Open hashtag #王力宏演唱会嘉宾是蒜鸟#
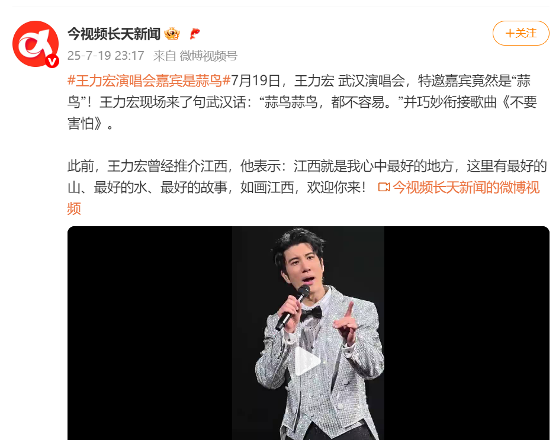559x440 pixels. pos(149,81)
